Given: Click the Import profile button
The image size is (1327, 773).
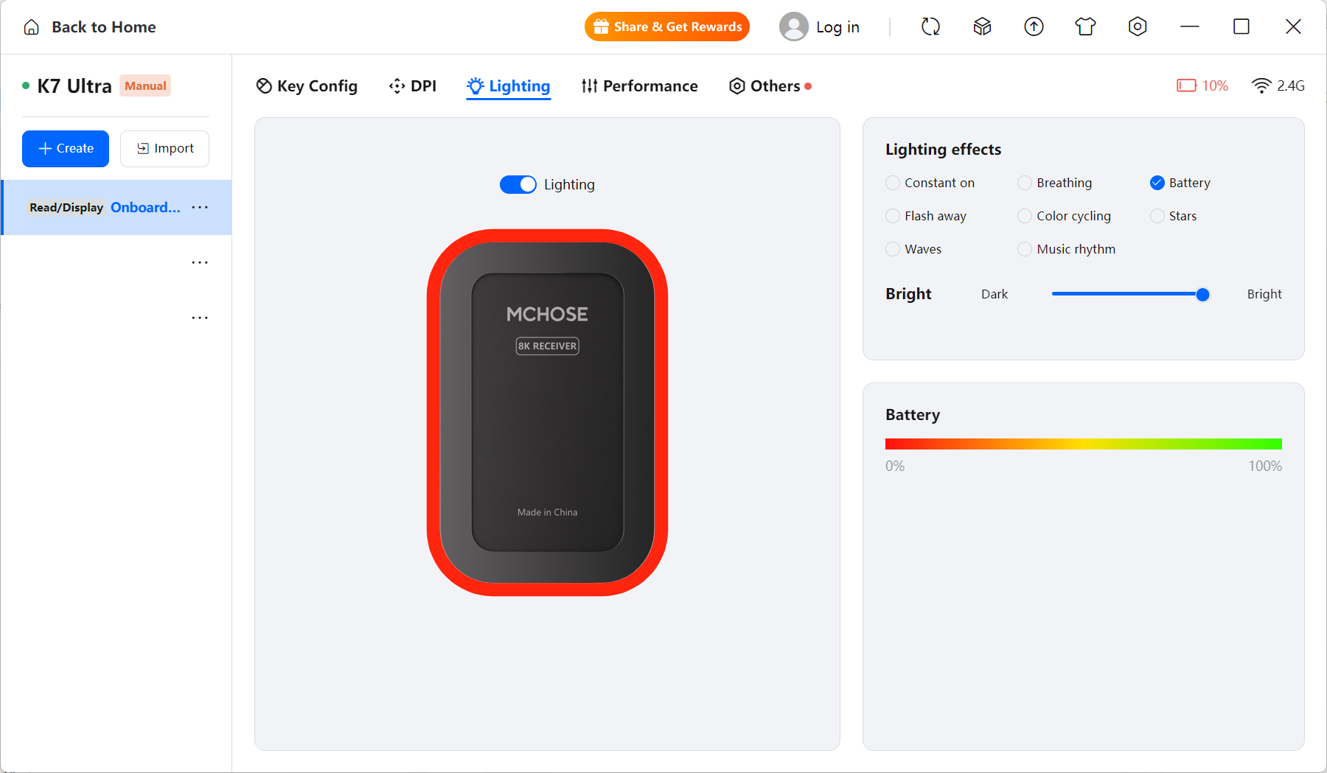Looking at the screenshot, I should click(164, 149).
